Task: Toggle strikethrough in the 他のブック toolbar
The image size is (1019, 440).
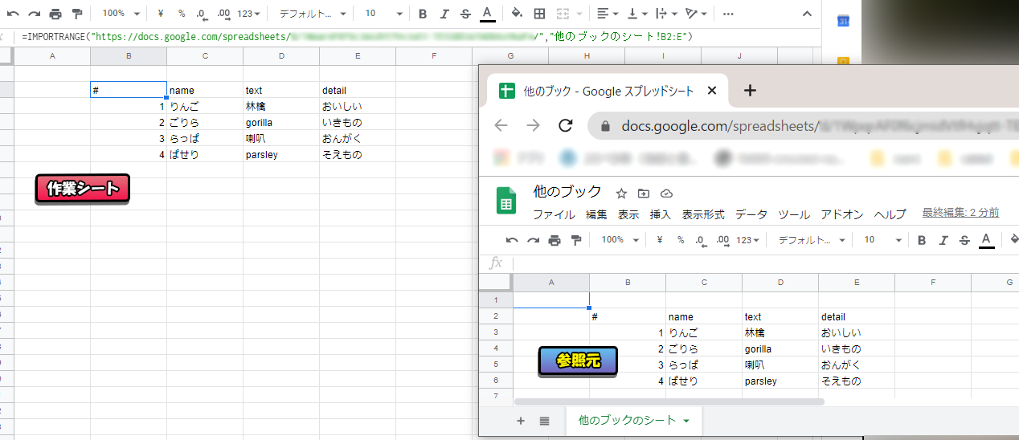Action: (x=965, y=239)
